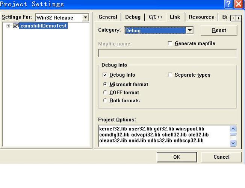Switch to the C/C++ tab
The height and width of the screenshot is (188, 245).
156,17
